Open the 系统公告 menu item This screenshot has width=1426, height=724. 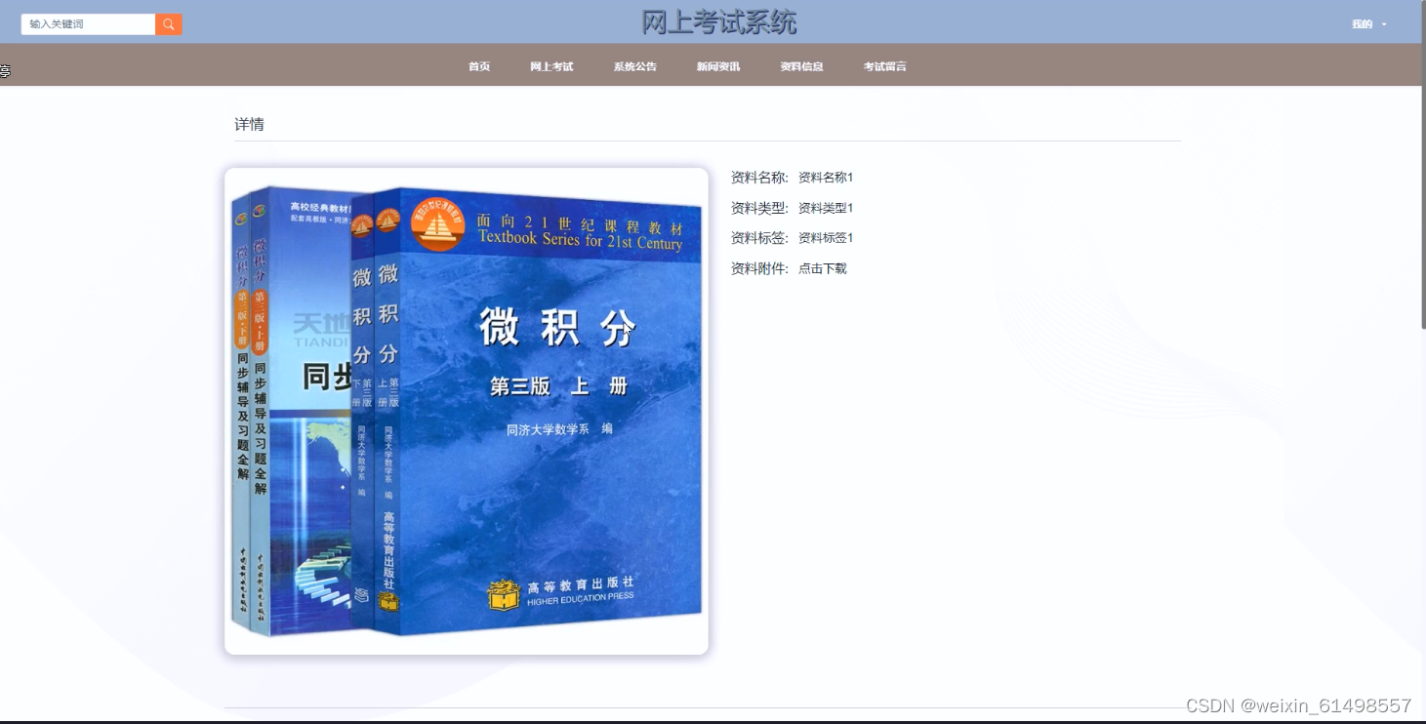(634, 66)
